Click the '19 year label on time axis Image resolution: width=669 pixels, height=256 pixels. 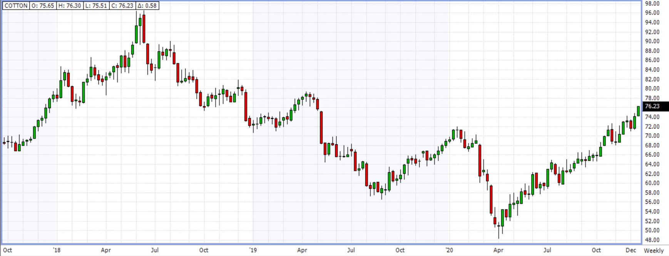(x=253, y=250)
